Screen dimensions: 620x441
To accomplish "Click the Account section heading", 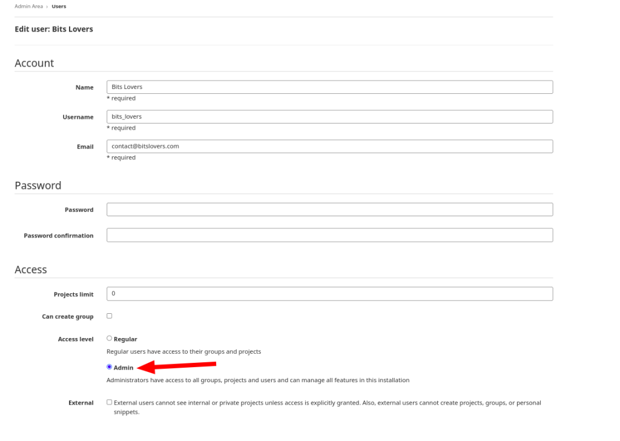I will pyautogui.click(x=34, y=62).
